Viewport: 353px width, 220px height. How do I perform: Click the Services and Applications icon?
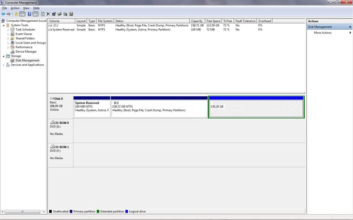tap(8, 65)
